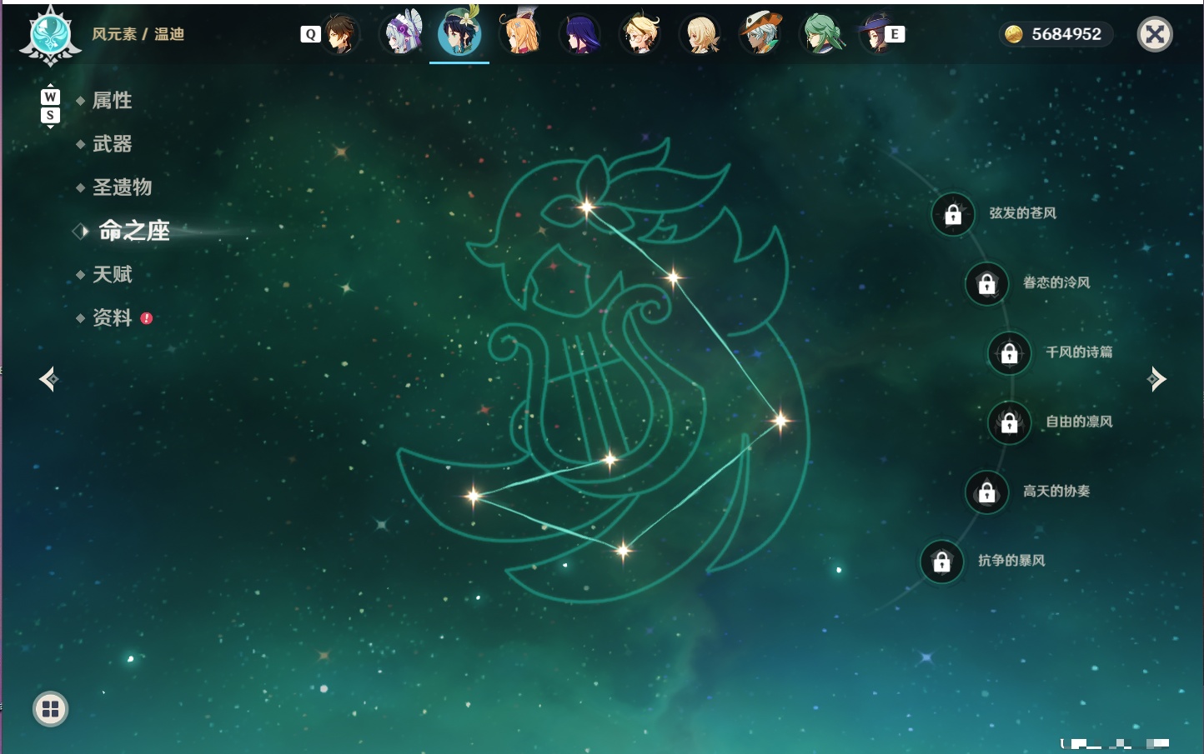Open constellation label 眷恋的泠风
This screenshot has height=754, width=1204.
click(x=1056, y=282)
